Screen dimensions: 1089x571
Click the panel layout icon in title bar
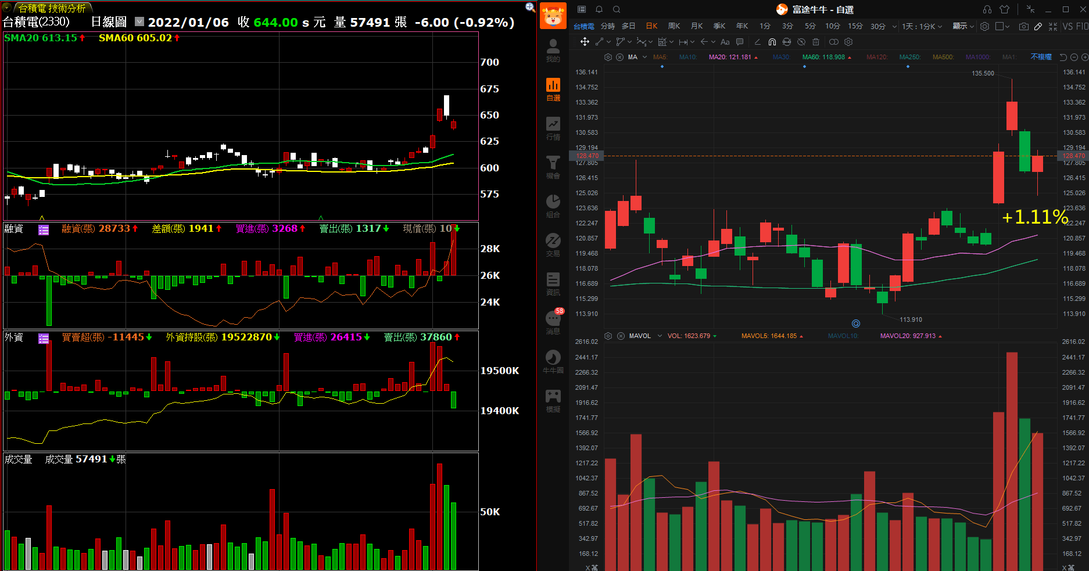click(x=582, y=9)
